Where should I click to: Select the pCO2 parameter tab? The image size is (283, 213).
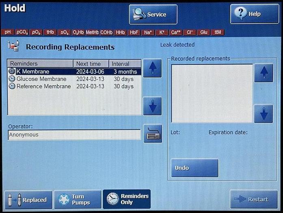tap(22, 32)
